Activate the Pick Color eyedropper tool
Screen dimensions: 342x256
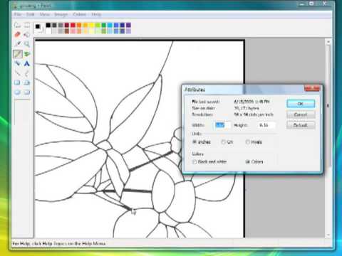pyautogui.click(x=17, y=44)
